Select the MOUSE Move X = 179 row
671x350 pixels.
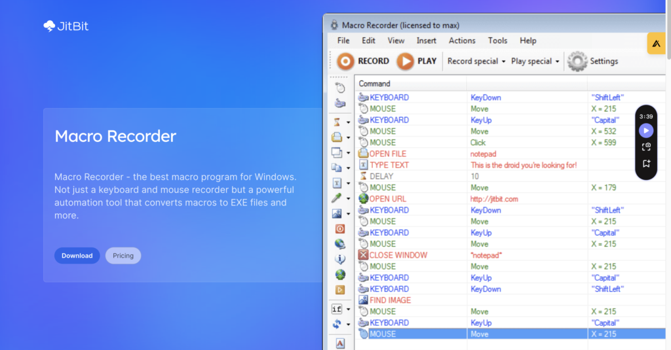(x=510, y=188)
